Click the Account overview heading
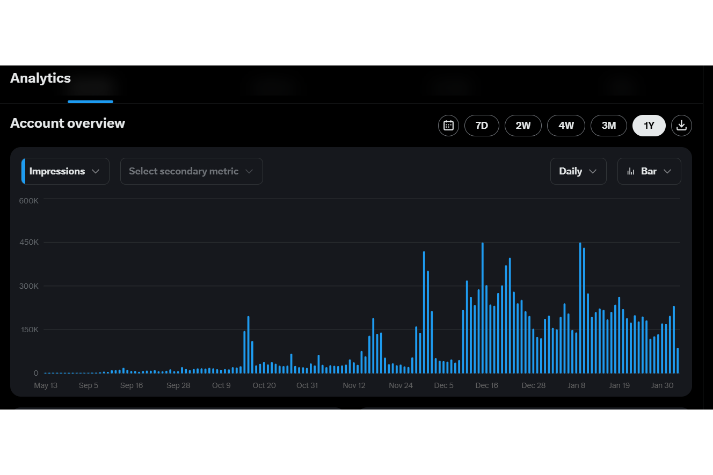Image resolution: width=713 pixels, height=475 pixels. pyautogui.click(x=68, y=123)
